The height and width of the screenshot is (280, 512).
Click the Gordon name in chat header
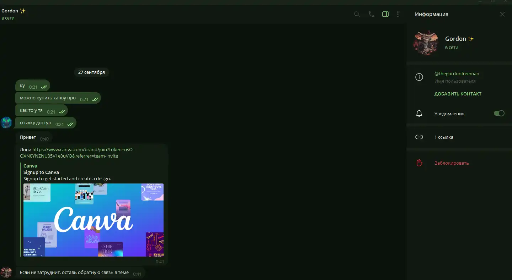[x=13, y=11]
